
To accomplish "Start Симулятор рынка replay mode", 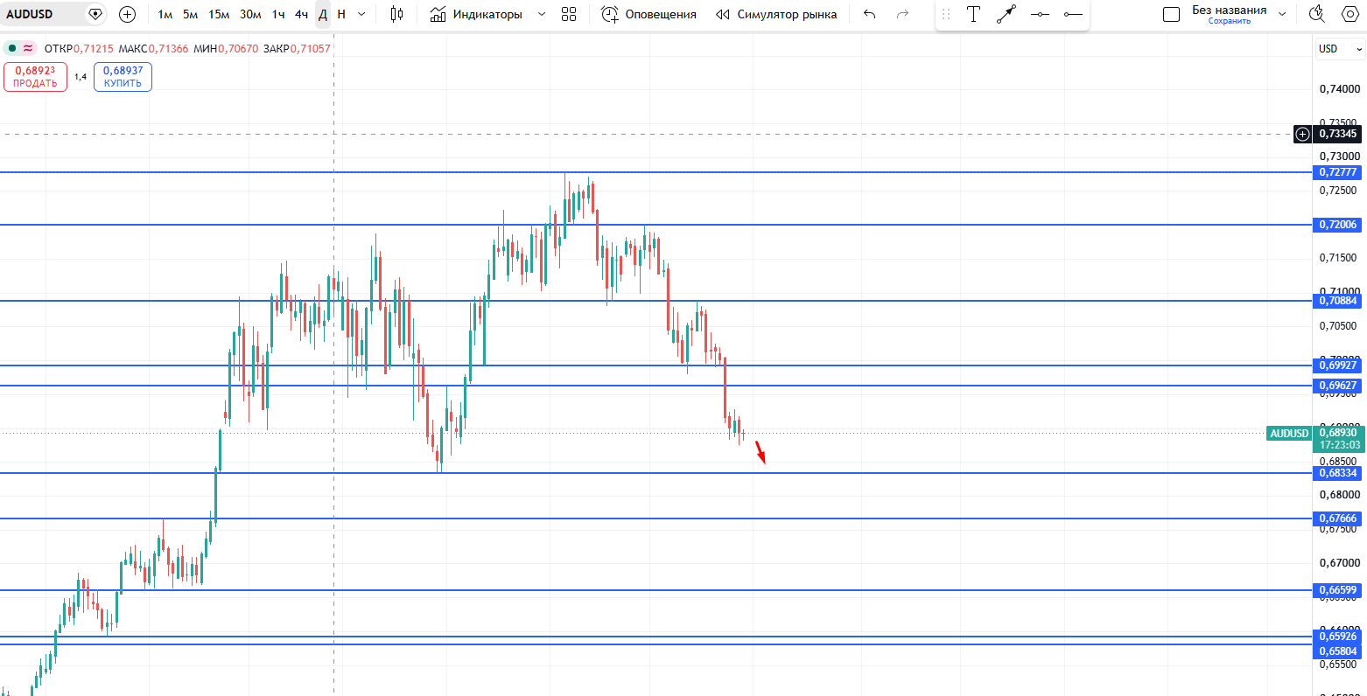I will (x=776, y=14).
